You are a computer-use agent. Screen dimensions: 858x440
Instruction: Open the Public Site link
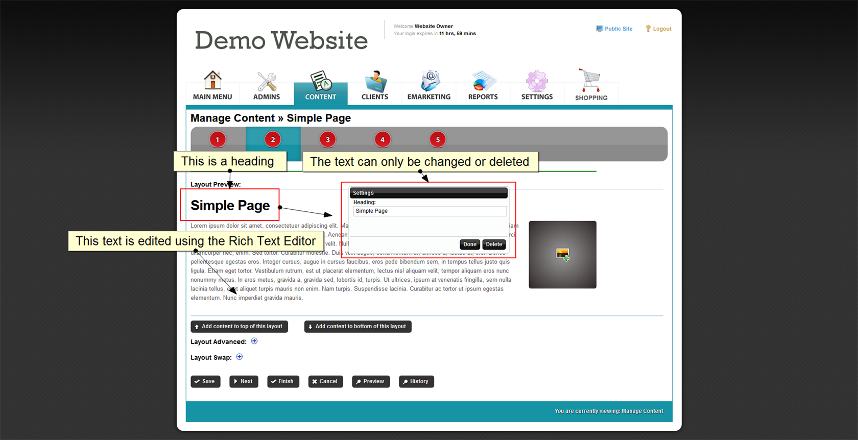[614, 29]
